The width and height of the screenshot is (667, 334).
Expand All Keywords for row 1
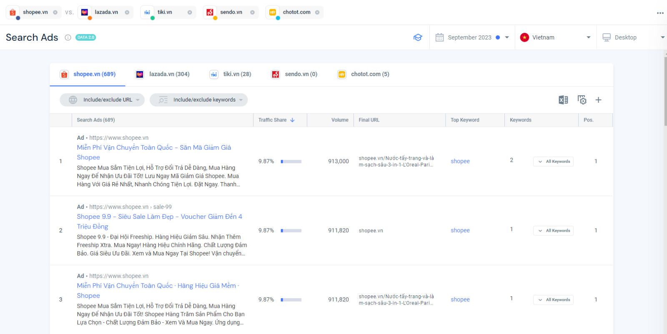(553, 161)
